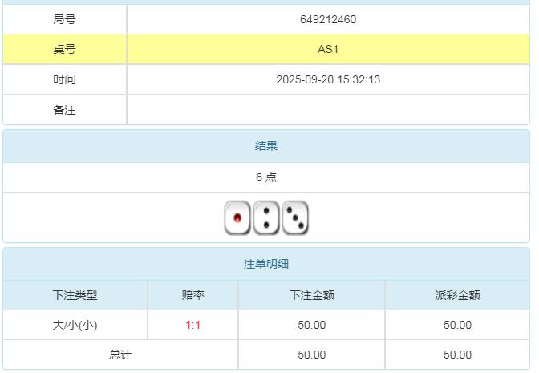The width and height of the screenshot is (539, 373).
Task: Select the round number 649212460
Action: coord(327,19)
